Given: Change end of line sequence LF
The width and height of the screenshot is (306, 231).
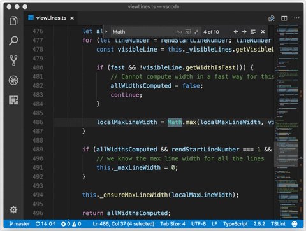Looking at the screenshot, I should tap(214, 224).
